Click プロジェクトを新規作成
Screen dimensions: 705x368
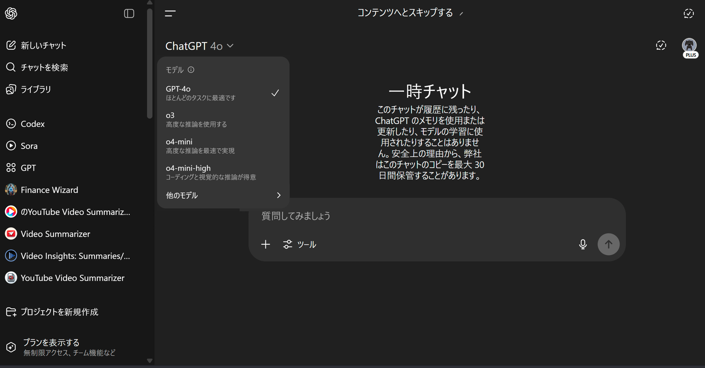(59, 312)
